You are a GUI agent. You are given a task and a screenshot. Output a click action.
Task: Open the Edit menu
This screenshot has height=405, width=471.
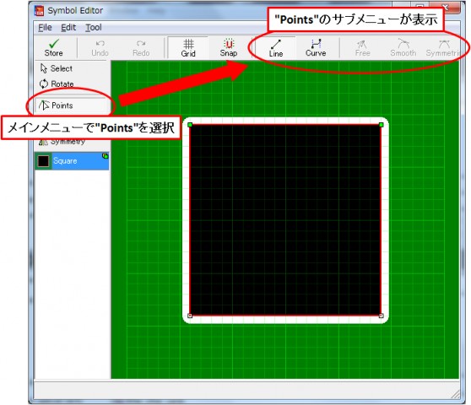(x=68, y=28)
